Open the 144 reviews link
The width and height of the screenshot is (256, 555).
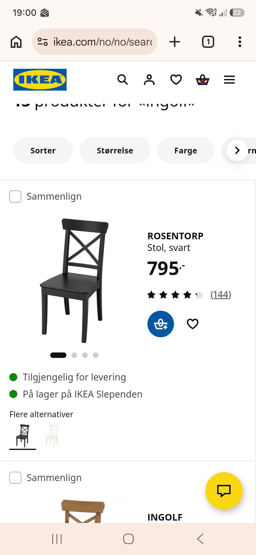coord(221,295)
